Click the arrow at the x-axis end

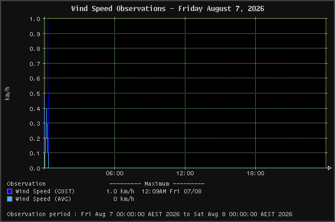click(x=330, y=168)
